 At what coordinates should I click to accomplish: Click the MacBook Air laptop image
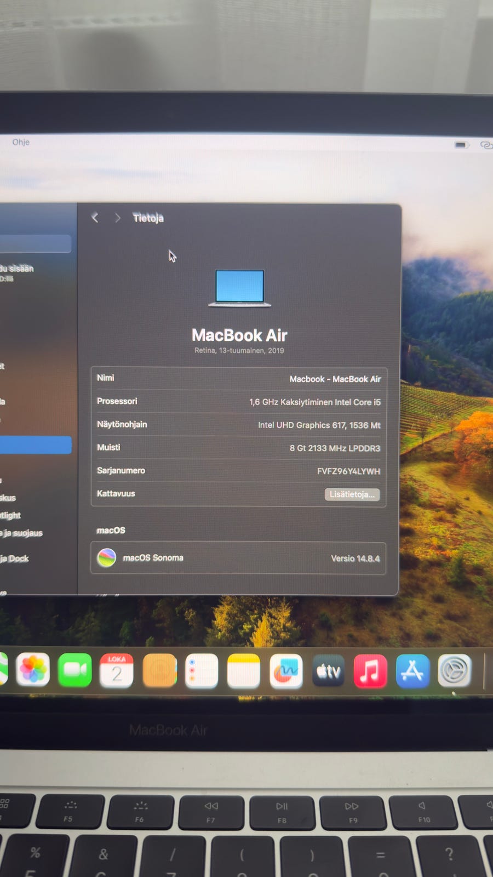click(x=240, y=288)
